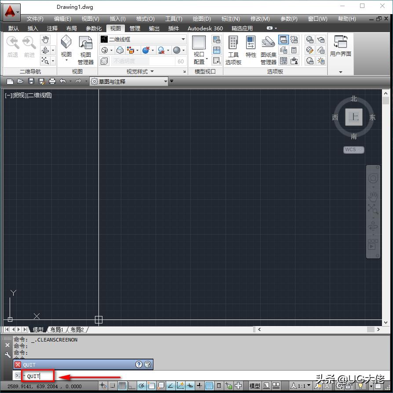Toggle ortho mode in the status bar

coord(131,385)
